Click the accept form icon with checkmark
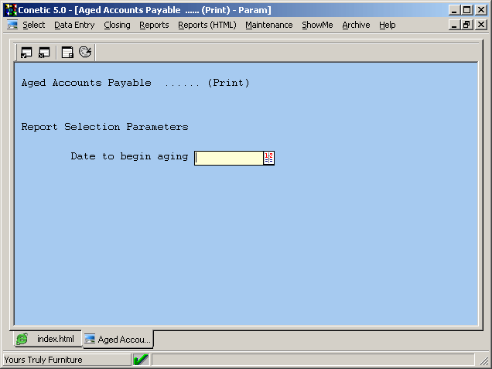 [26, 53]
